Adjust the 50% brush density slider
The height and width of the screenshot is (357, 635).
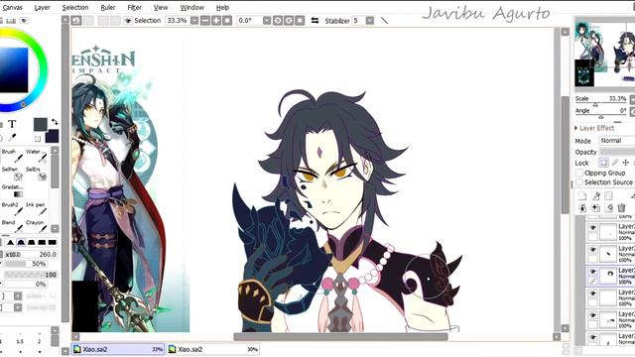click(x=25, y=264)
